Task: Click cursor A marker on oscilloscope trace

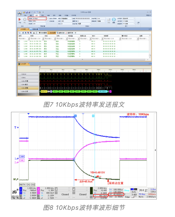Action: [x=75, y=116]
